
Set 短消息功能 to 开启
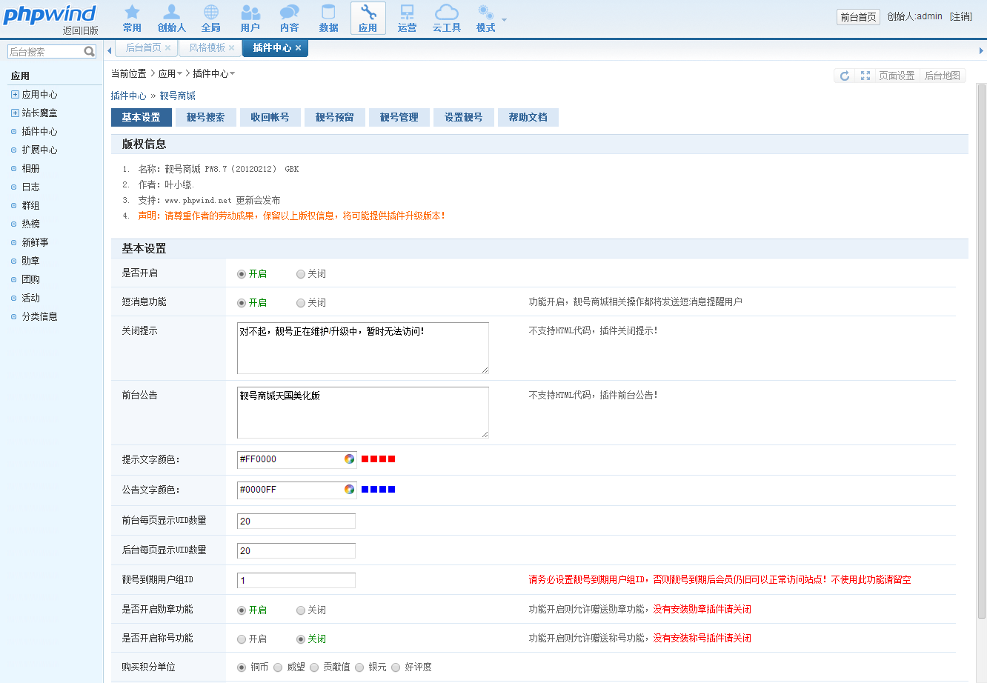click(242, 303)
